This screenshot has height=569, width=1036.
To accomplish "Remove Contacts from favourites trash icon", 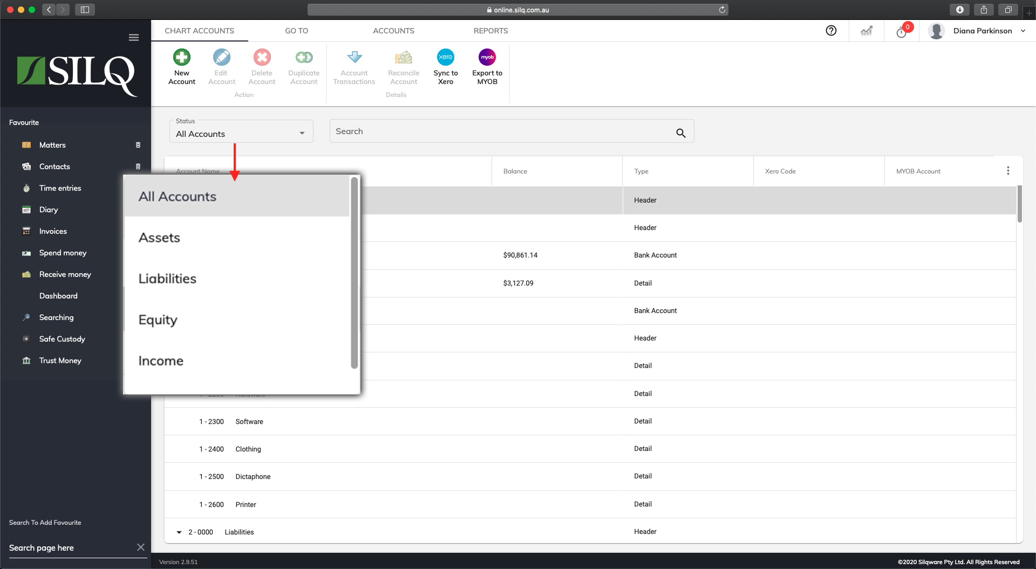I will tap(138, 166).
